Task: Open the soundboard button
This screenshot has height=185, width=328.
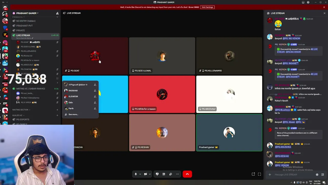Action: (x=171, y=174)
